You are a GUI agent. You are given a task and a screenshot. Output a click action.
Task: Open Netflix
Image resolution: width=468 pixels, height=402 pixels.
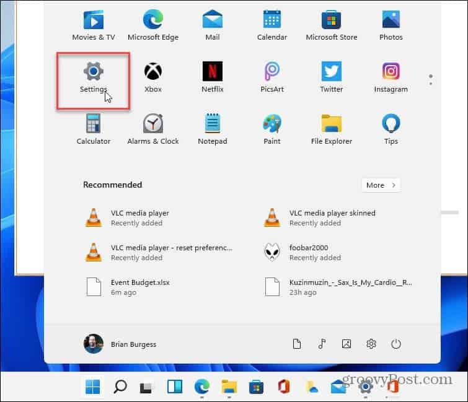(x=212, y=77)
